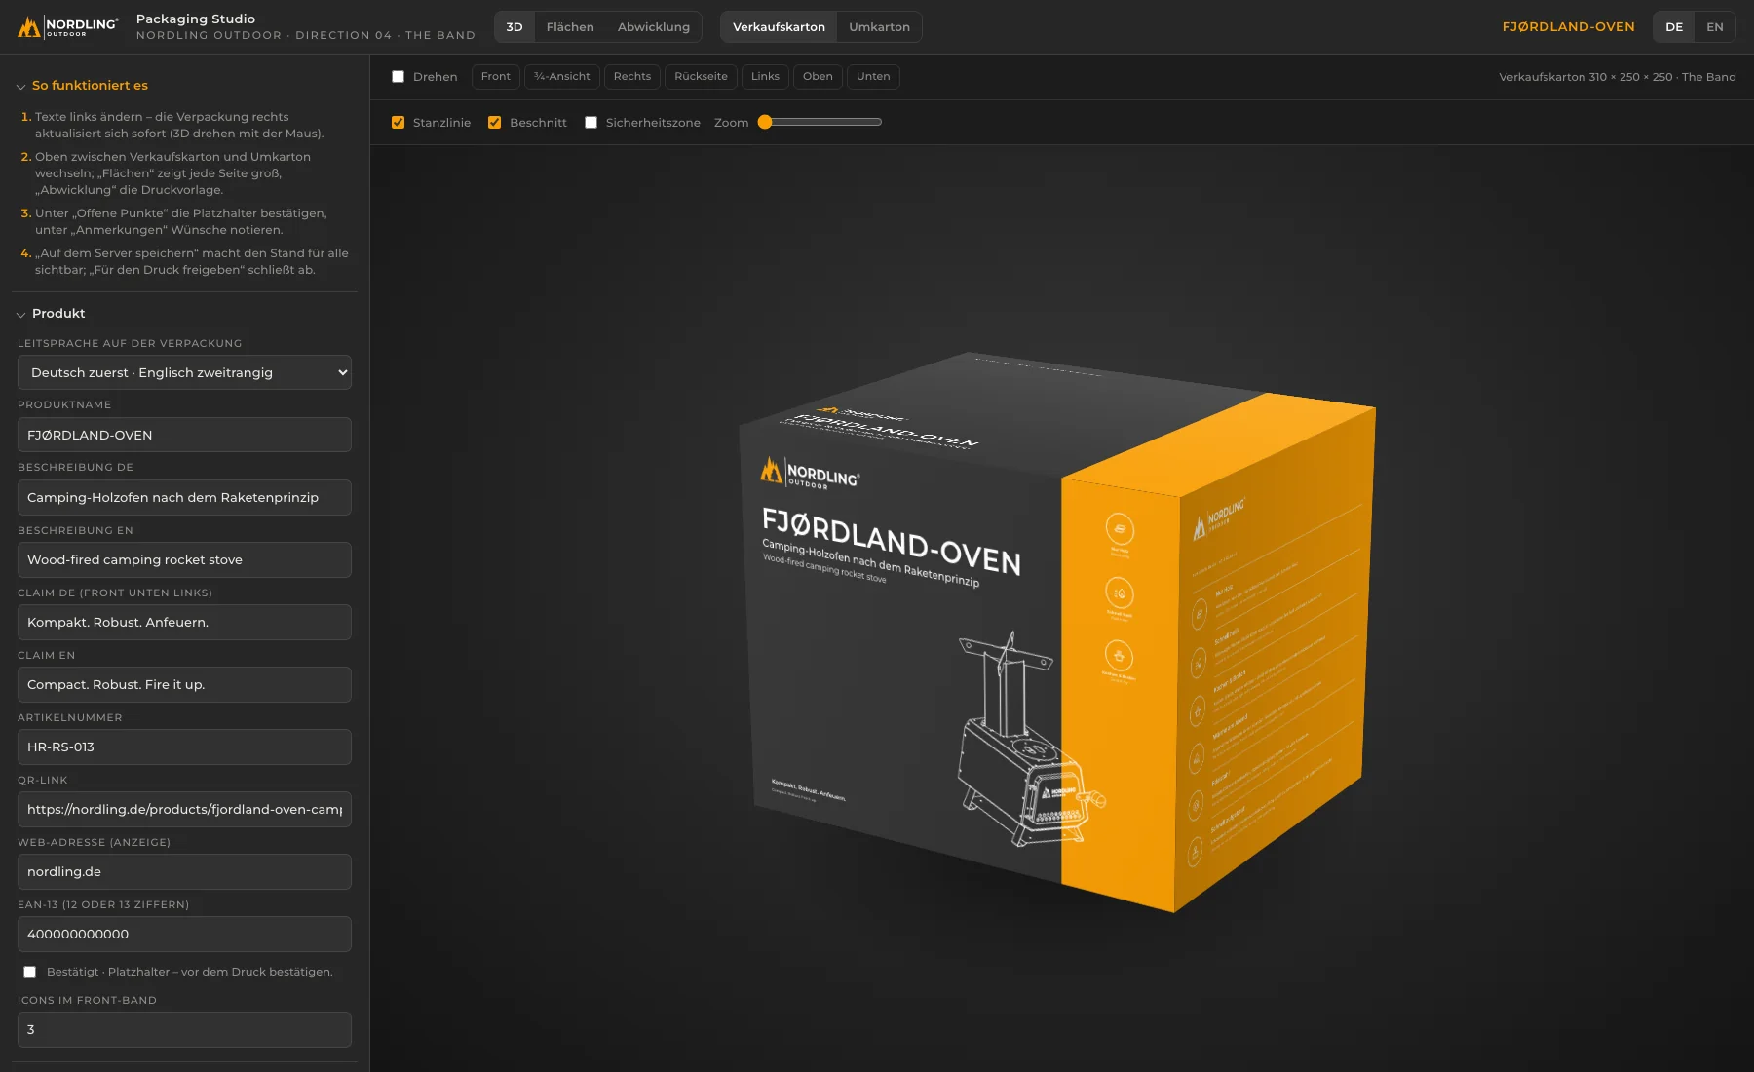Viewport: 1754px width, 1072px height.
Task: Click the EAN-13 number field
Action: point(184,935)
